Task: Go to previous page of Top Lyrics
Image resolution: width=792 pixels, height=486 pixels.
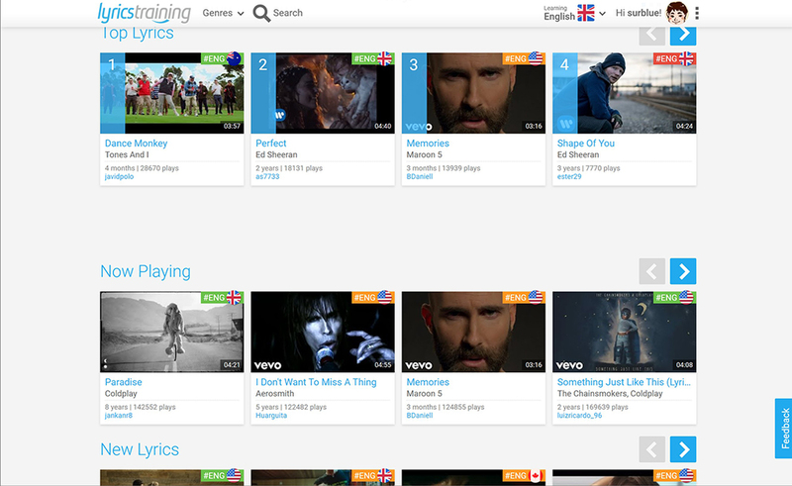Action: click(651, 35)
